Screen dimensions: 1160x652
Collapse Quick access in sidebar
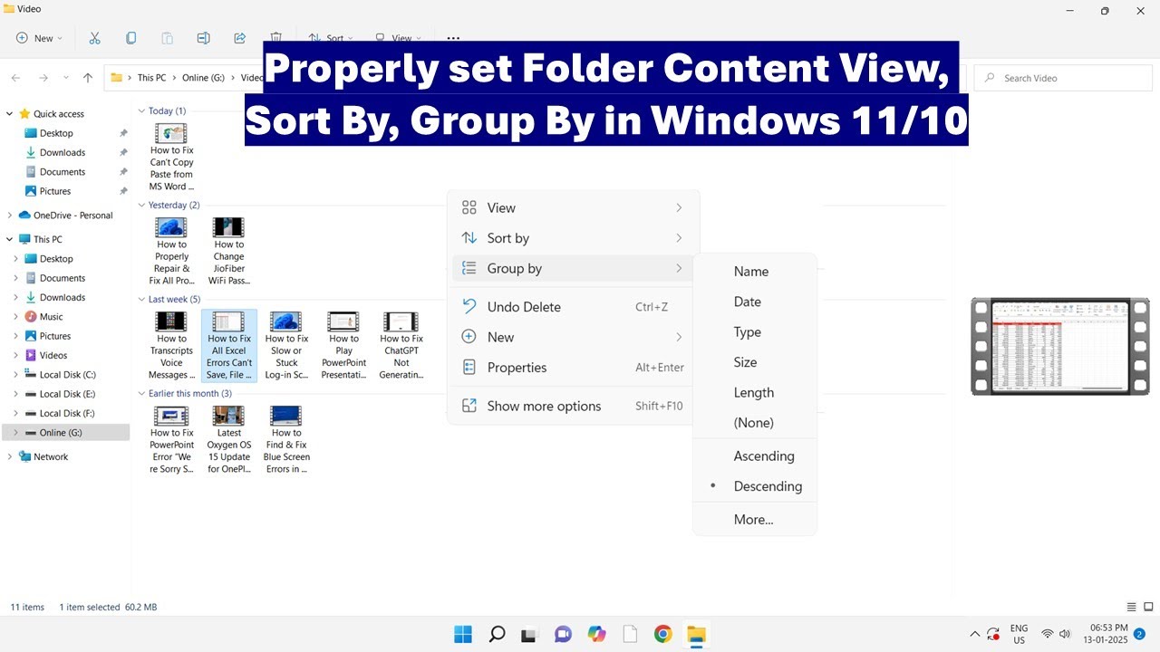click(x=10, y=114)
